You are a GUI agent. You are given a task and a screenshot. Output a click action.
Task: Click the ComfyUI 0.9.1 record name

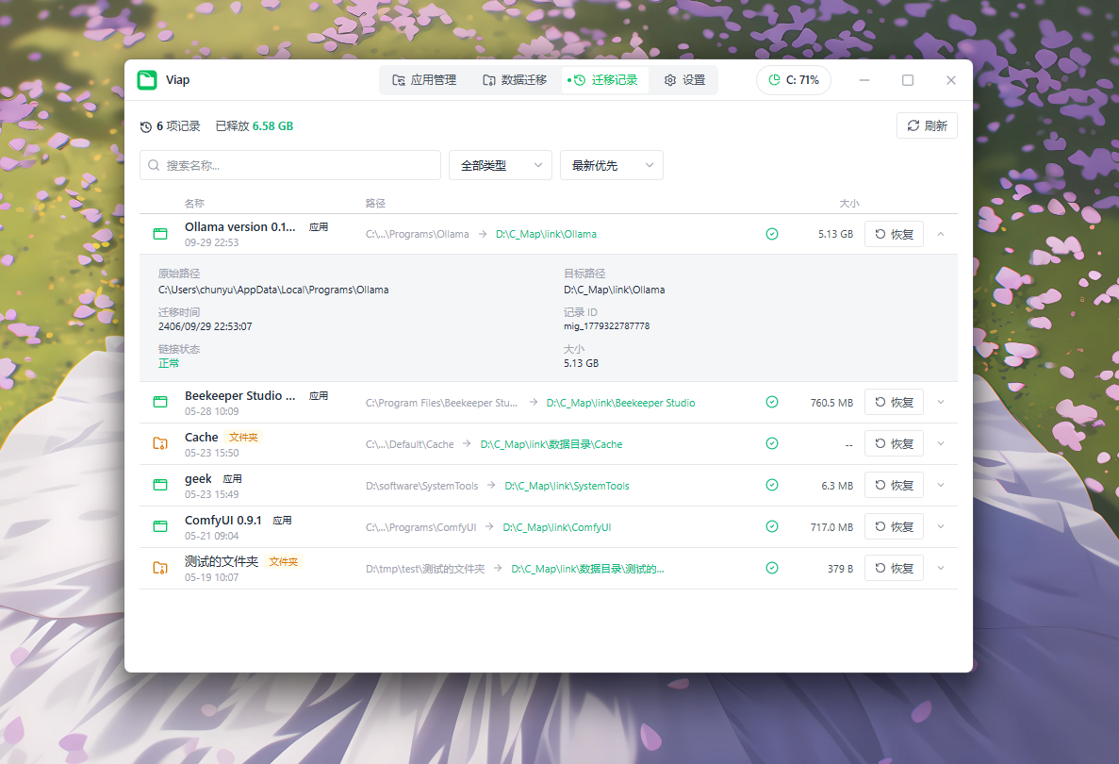(x=222, y=520)
